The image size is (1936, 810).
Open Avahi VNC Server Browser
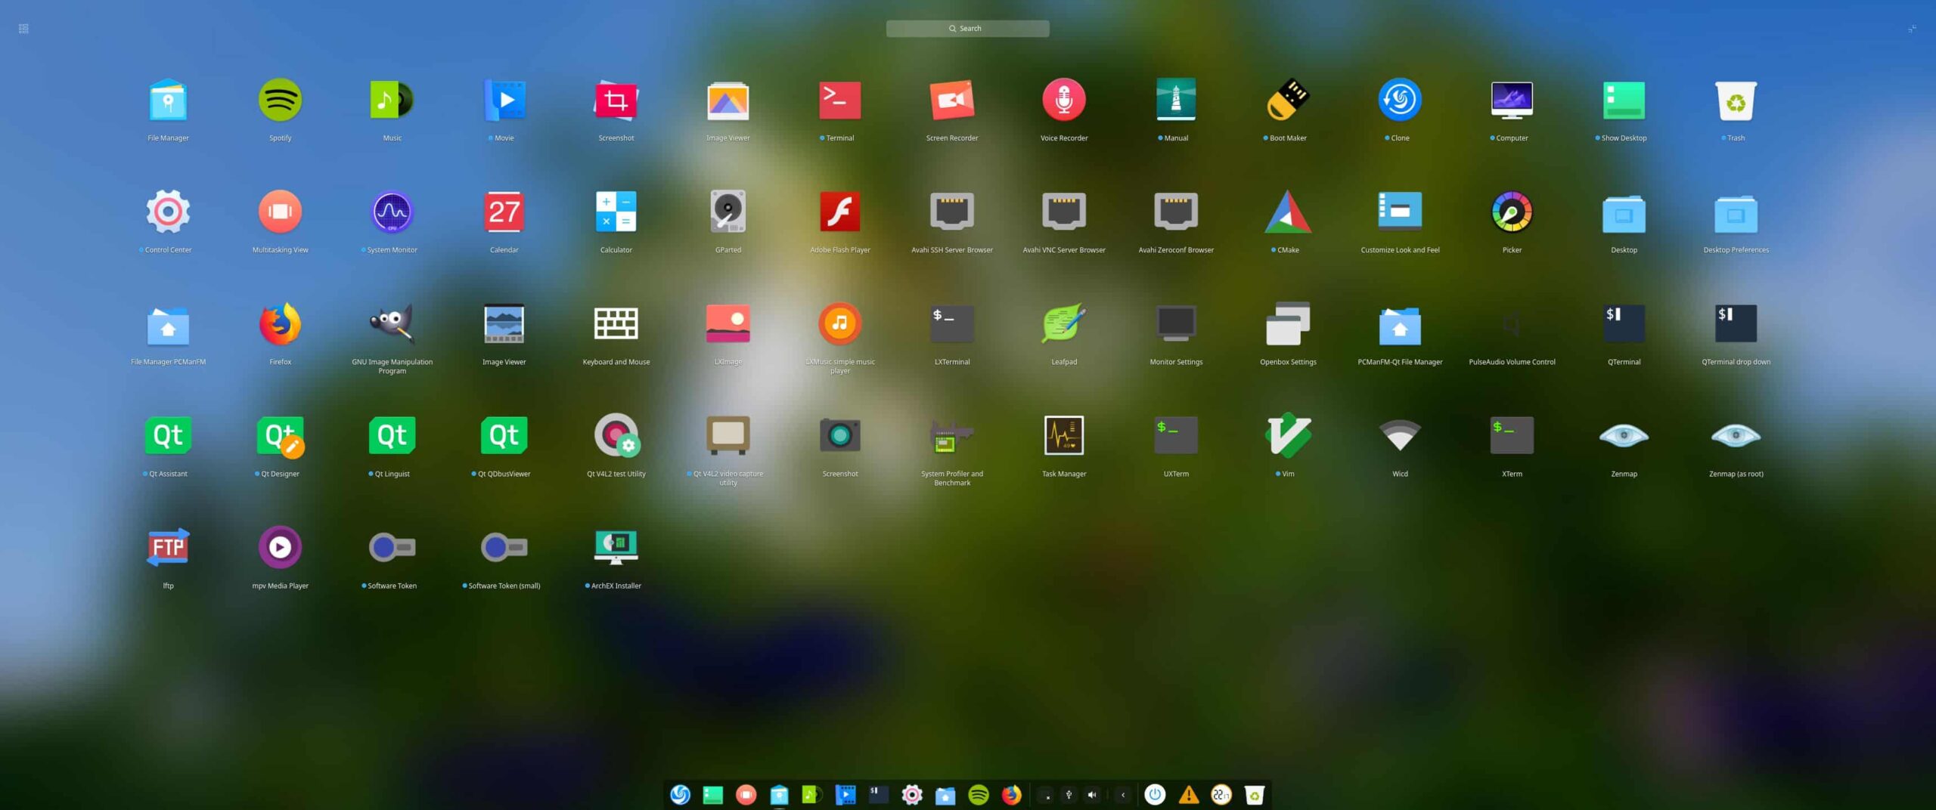(x=1064, y=212)
